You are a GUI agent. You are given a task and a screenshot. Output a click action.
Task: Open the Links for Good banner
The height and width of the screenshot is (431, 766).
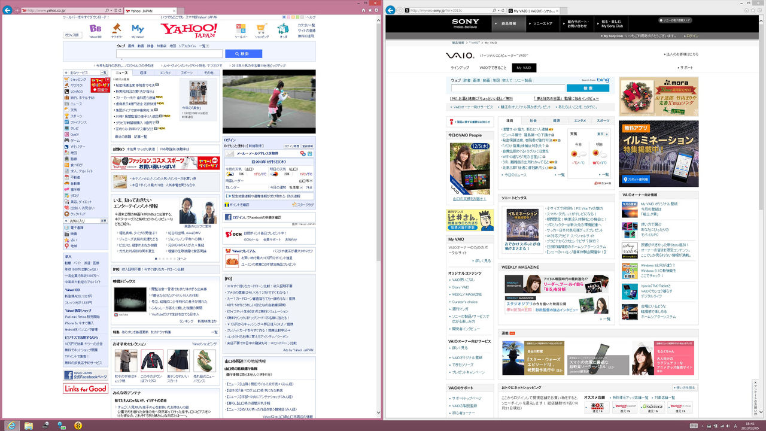coord(86,388)
